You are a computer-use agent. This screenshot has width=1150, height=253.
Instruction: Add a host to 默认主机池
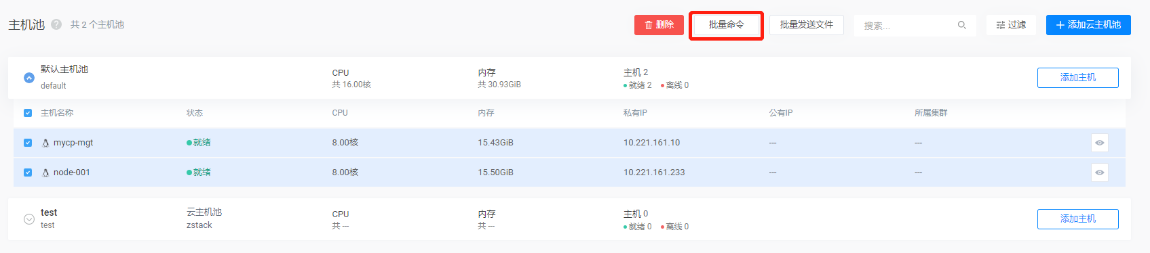point(1078,78)
